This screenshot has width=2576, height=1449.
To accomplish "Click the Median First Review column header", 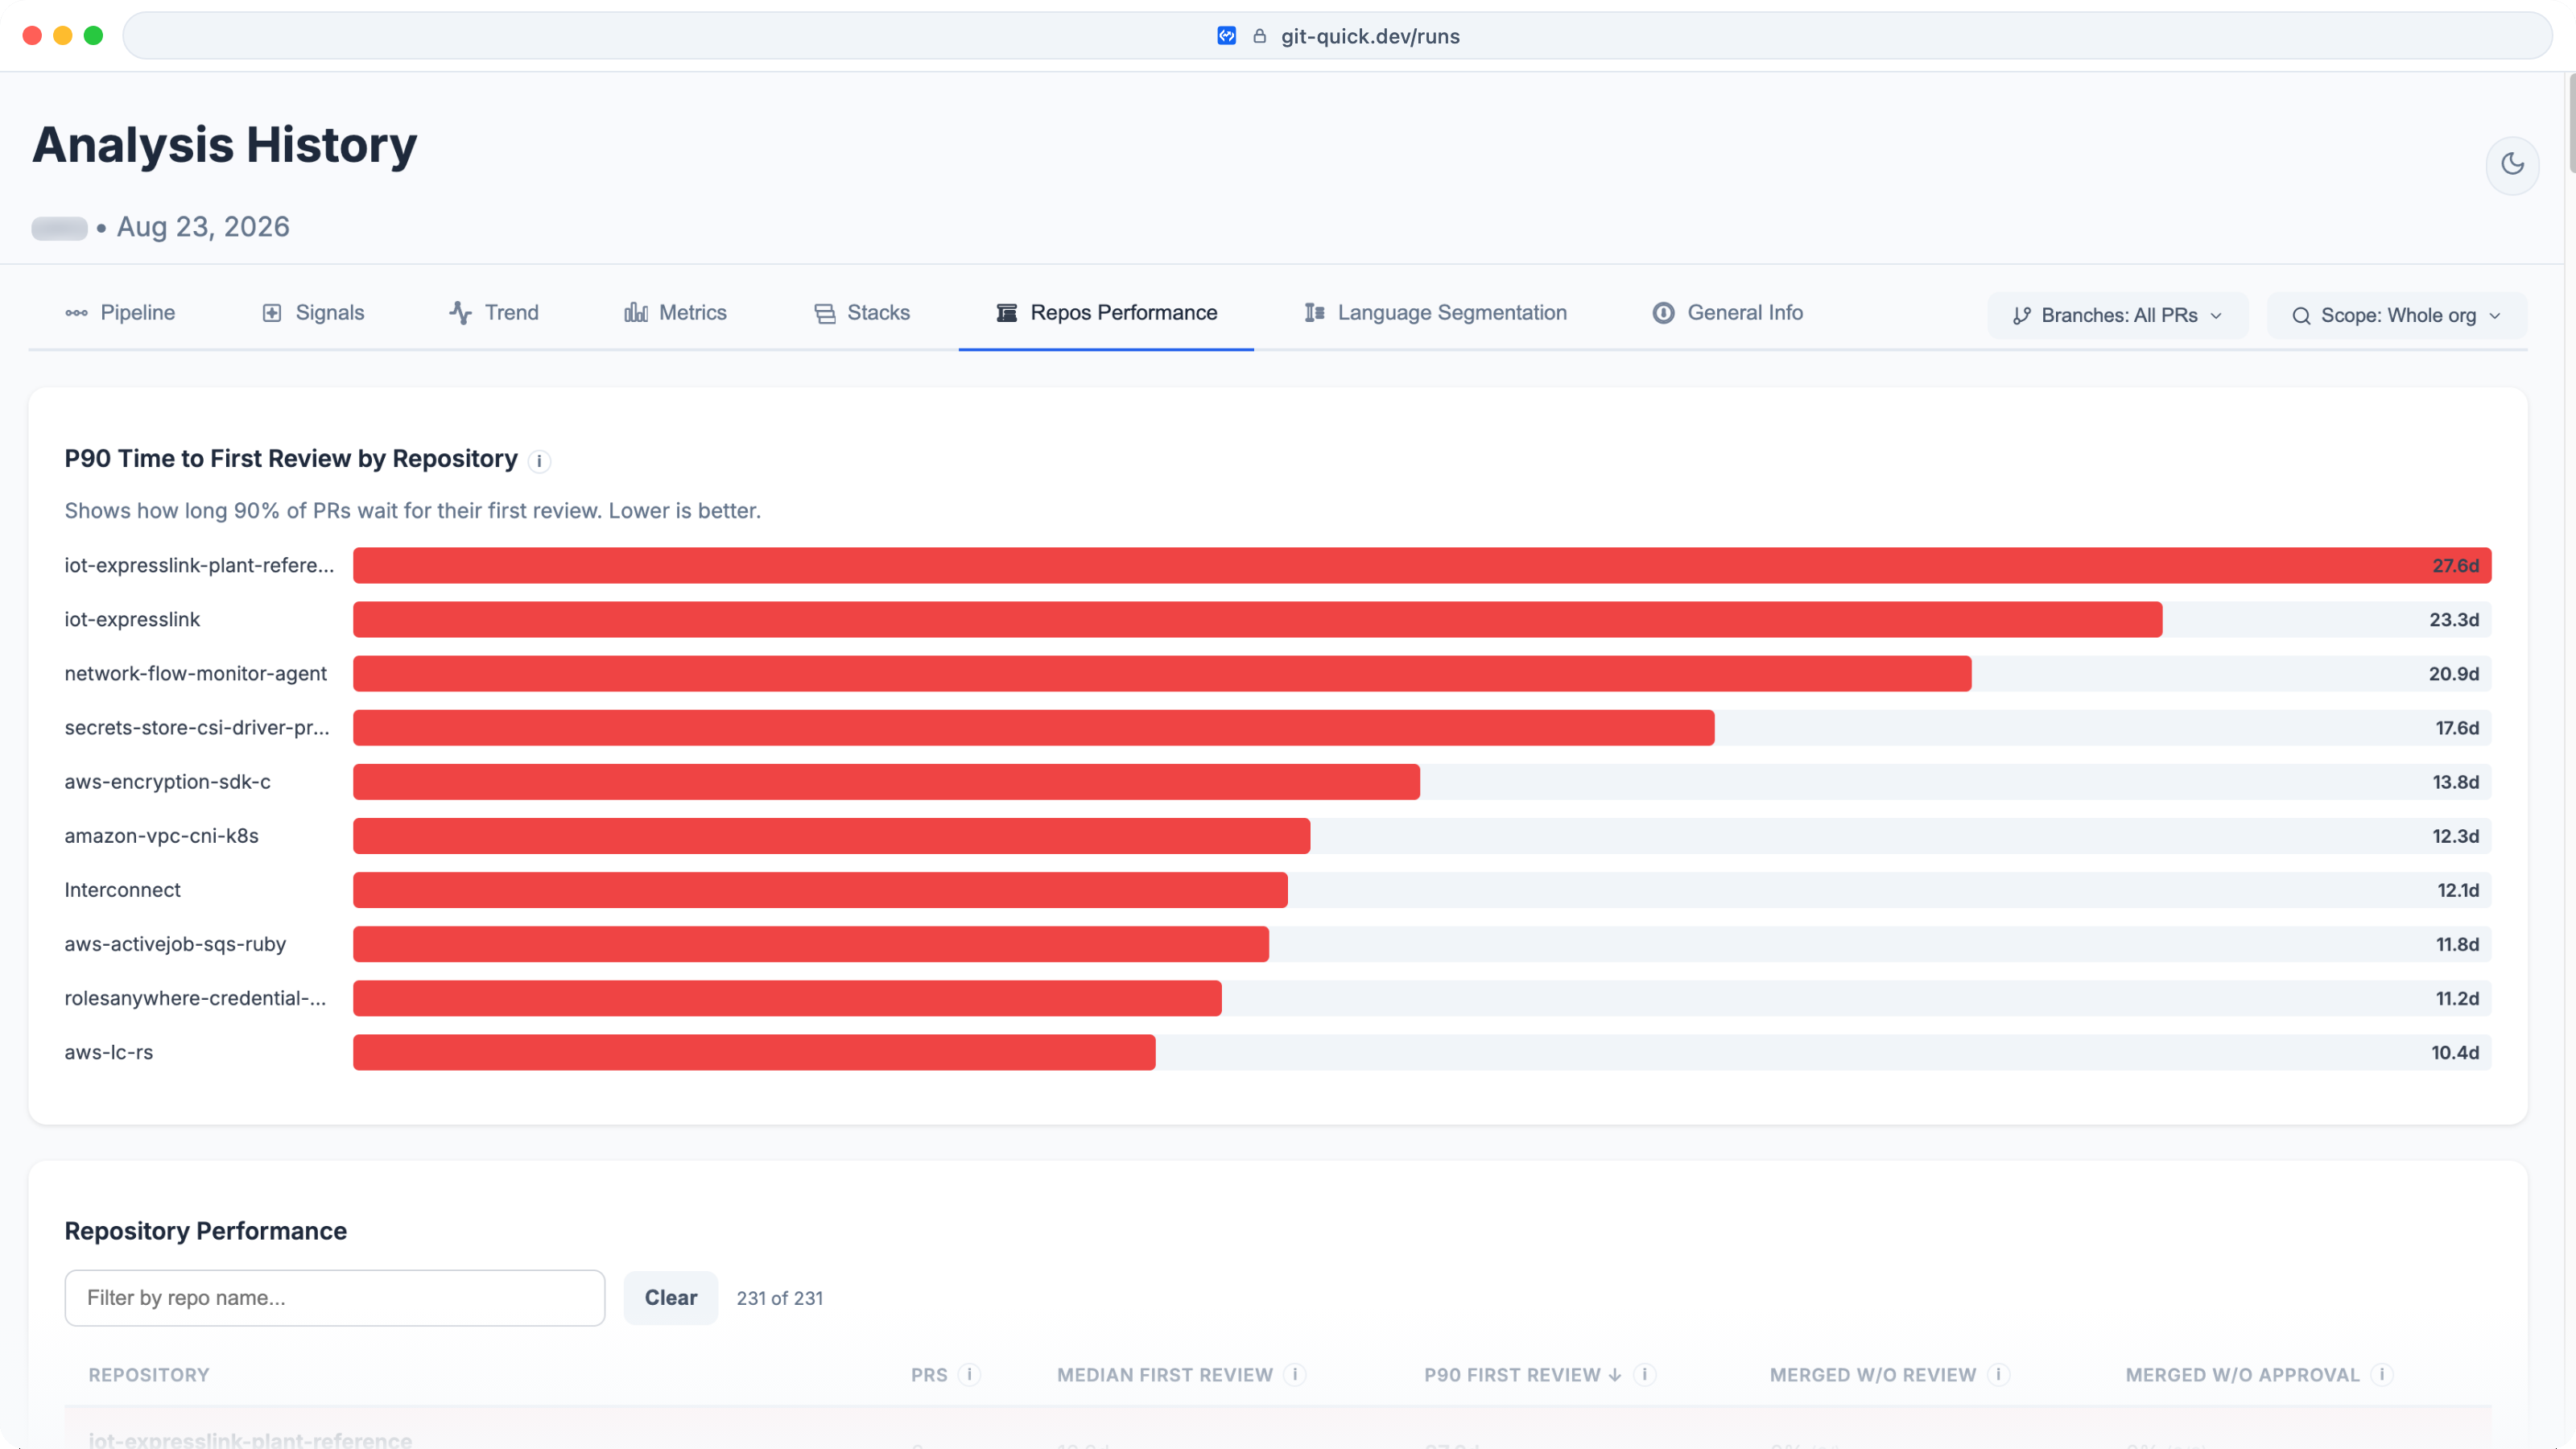I will coord(1165,1375).
